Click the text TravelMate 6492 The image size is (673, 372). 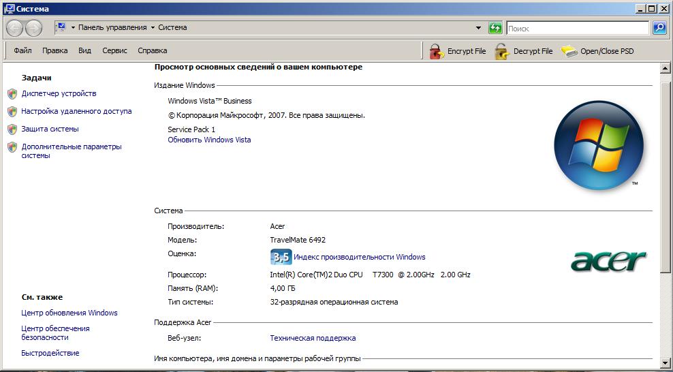tap(298, 240)
